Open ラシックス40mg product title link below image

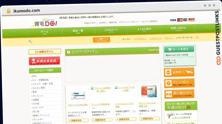101,106
